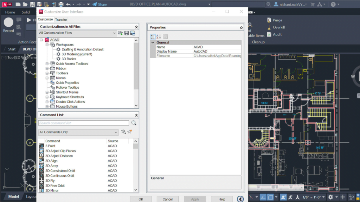Viewport: 360px width, 202px height.
Task: Expand the Toolbars tree node
Action: [x=46, y=73]
